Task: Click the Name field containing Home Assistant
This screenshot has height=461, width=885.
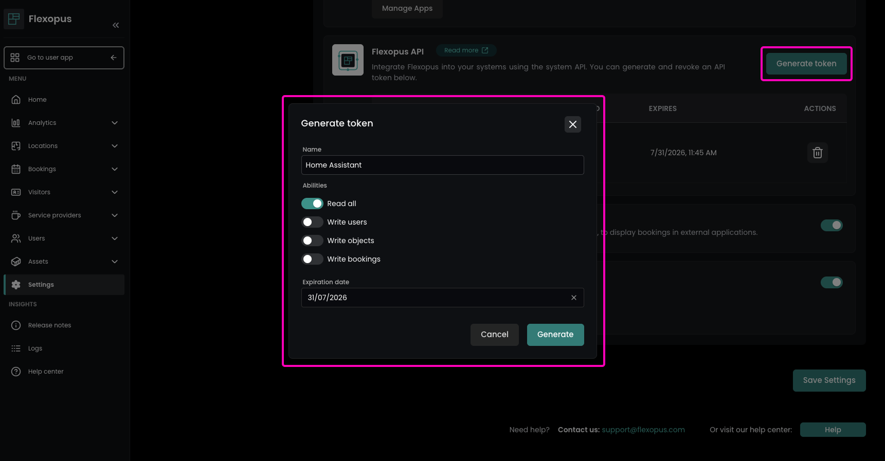Action: [442, 165]
